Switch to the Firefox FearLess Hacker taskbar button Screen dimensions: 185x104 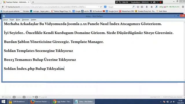(40, 101)
